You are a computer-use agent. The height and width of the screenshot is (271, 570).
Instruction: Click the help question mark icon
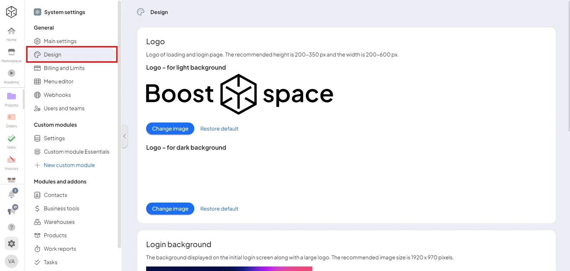coord(11,227)
